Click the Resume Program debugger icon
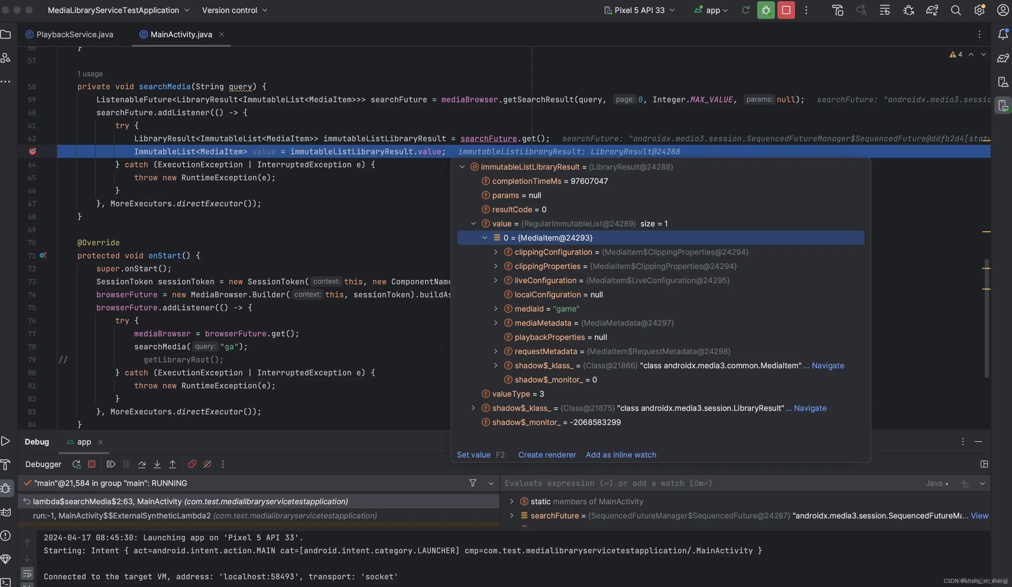Image resolution: width=1012 pixels, height=587 pixels. click(111, 464)
